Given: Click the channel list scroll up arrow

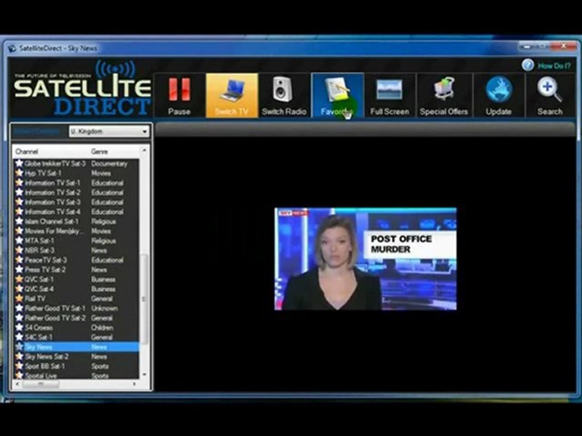Looking at the screenshot, I should coord(144,150).
